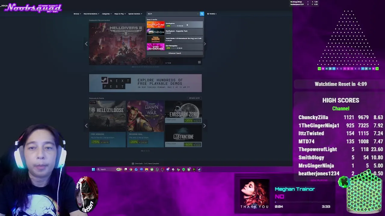Image resolution: width=385 pixels, height=216 pixels.
Task: Open WhatsApp from the taskbar
Action: coord(157,169)
